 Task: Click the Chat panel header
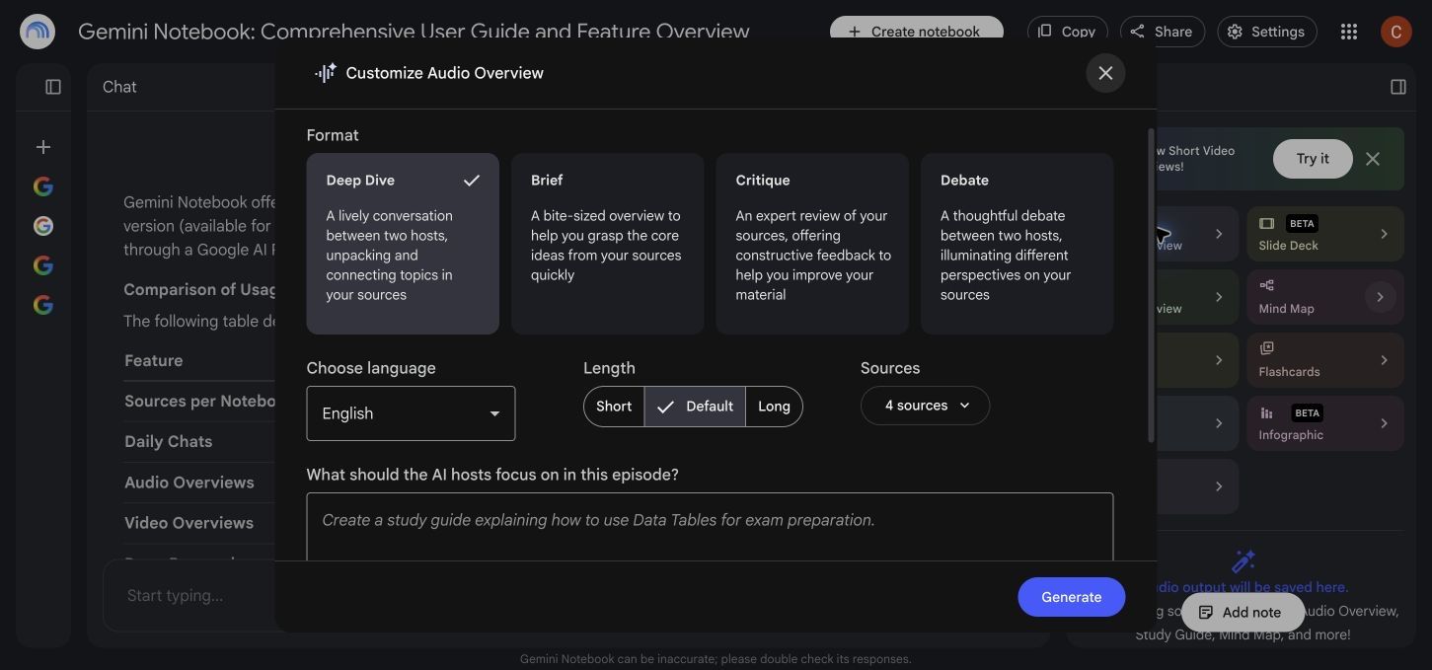119,87
